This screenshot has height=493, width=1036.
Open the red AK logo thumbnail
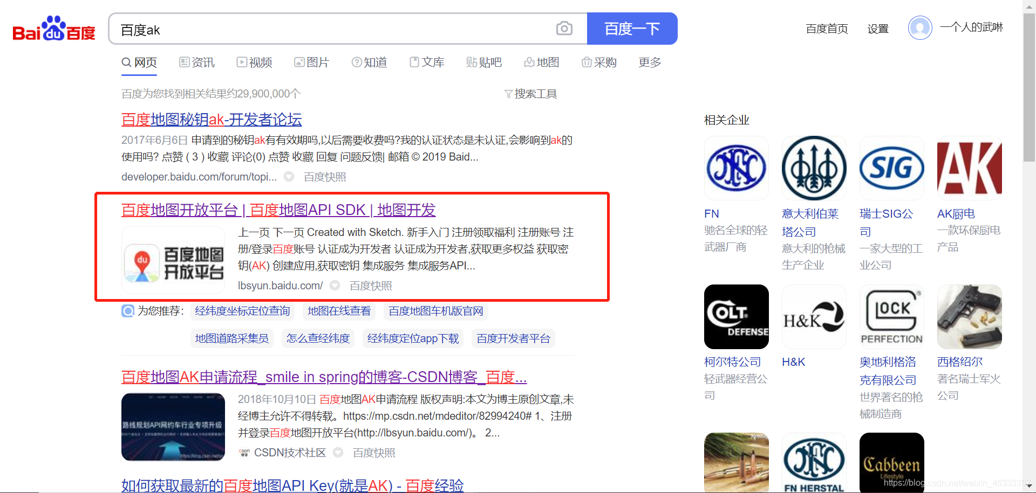coord(969,168)
